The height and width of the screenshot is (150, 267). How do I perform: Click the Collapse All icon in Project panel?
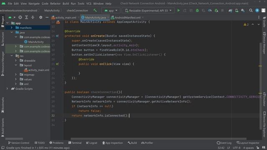click(x=33, y=17)
